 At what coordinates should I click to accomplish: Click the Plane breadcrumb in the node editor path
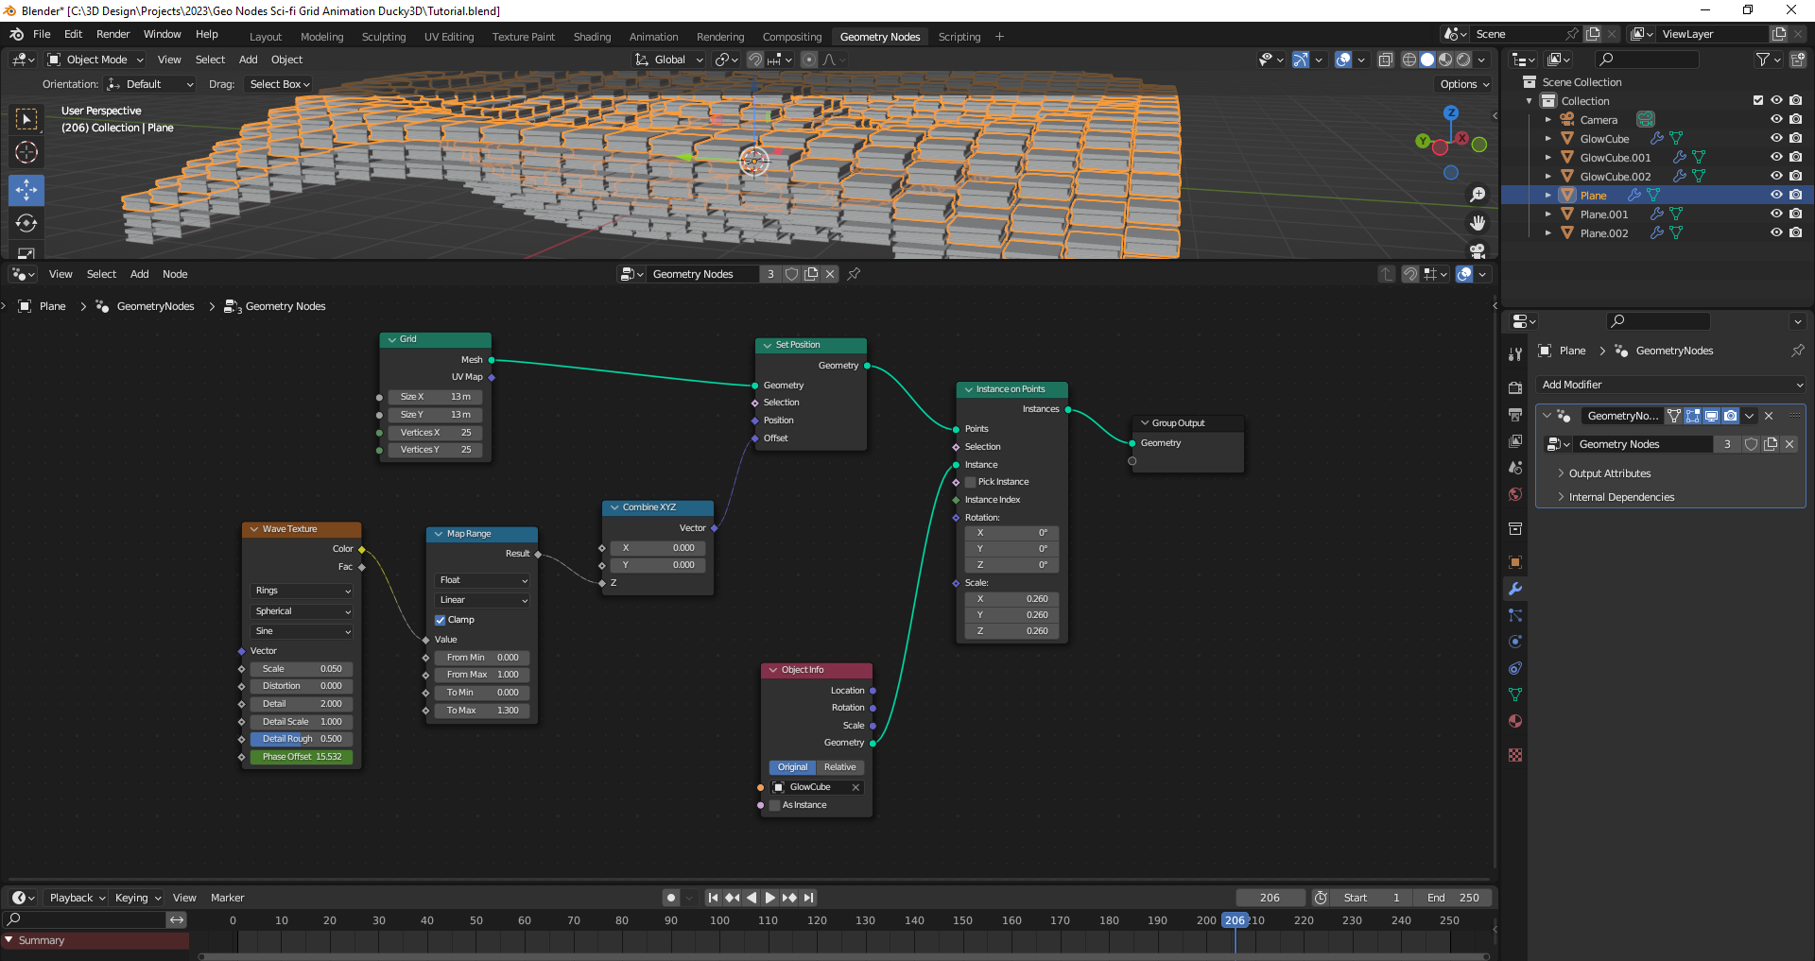(x=51, y=306)
